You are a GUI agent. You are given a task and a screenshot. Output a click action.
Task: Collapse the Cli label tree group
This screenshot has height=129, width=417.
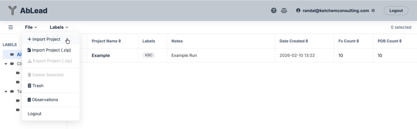6,64
